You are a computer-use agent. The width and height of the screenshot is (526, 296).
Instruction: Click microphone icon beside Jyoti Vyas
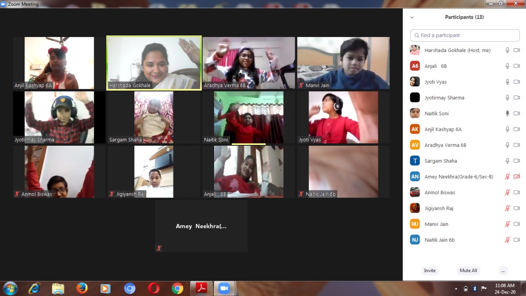[x=508, y=82]
